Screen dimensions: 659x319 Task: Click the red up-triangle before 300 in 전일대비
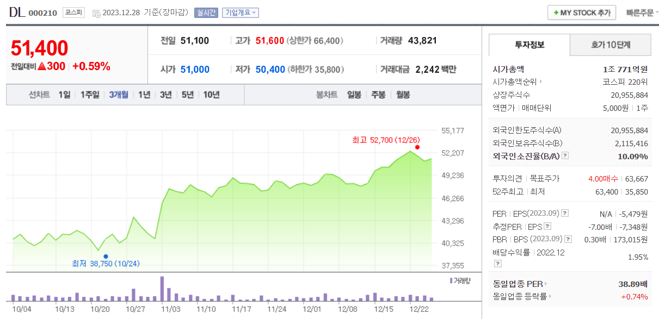tap(41, 67)
